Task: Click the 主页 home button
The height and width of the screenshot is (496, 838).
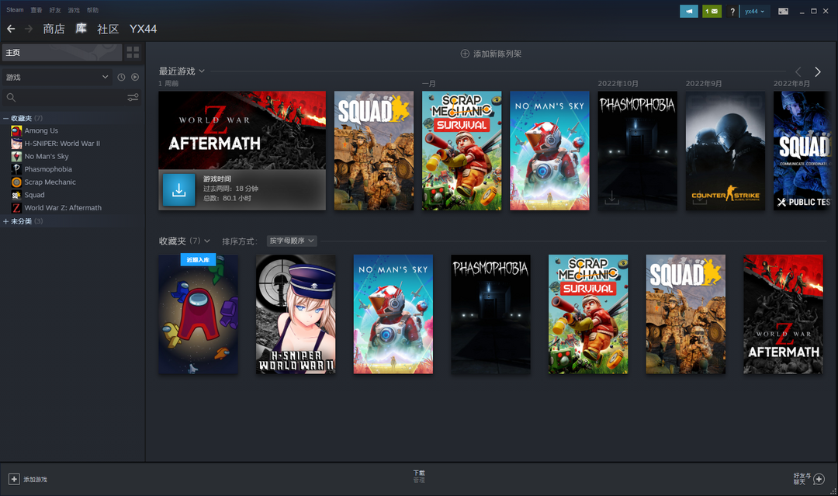Action: click(62, 52)
